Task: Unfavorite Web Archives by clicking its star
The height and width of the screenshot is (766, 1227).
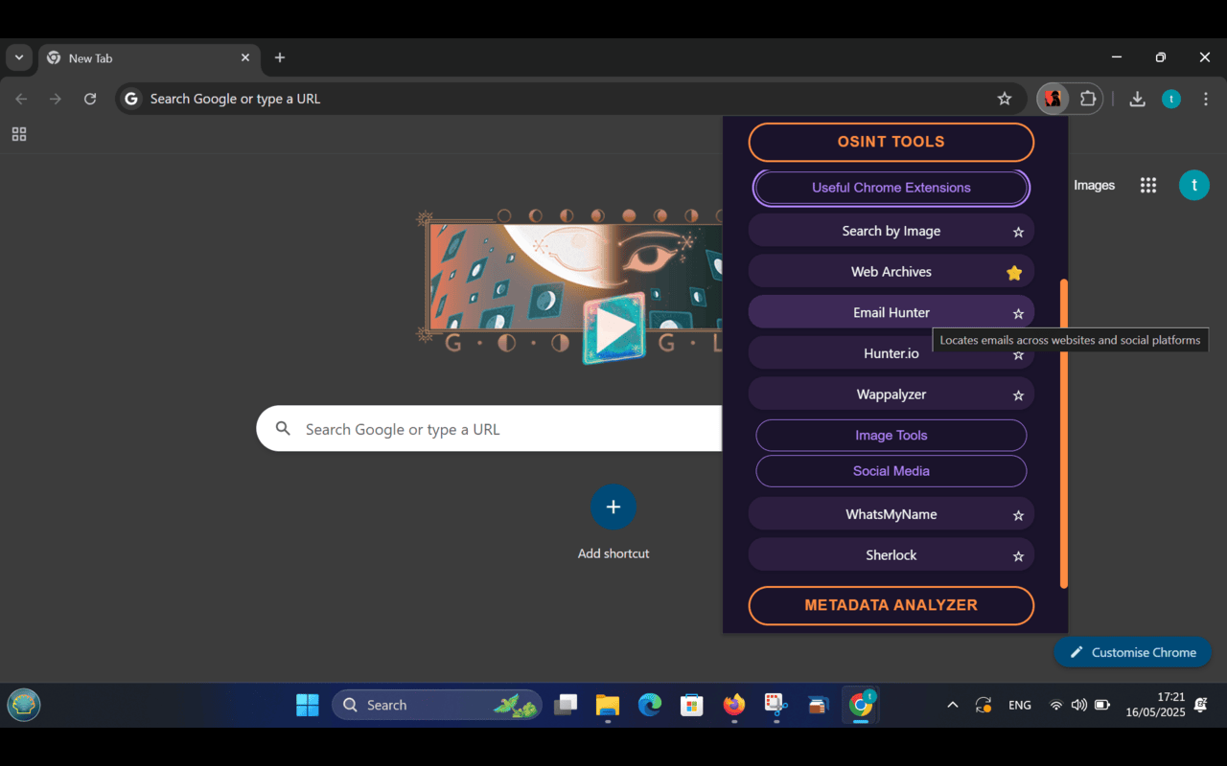Action: coord(1014,271)
